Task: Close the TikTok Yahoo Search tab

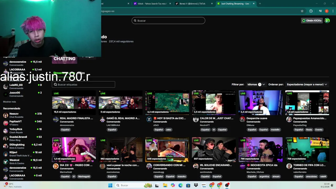Action: click(x=170, y=4)
